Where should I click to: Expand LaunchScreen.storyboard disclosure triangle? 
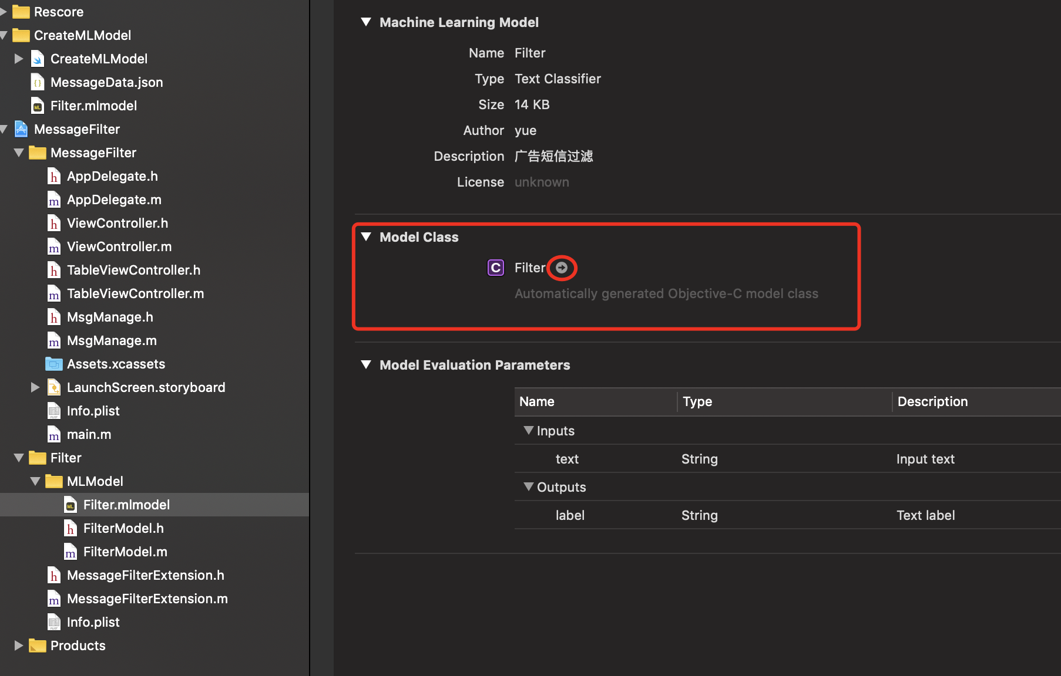pyautogui.click(x=35, y=387)
